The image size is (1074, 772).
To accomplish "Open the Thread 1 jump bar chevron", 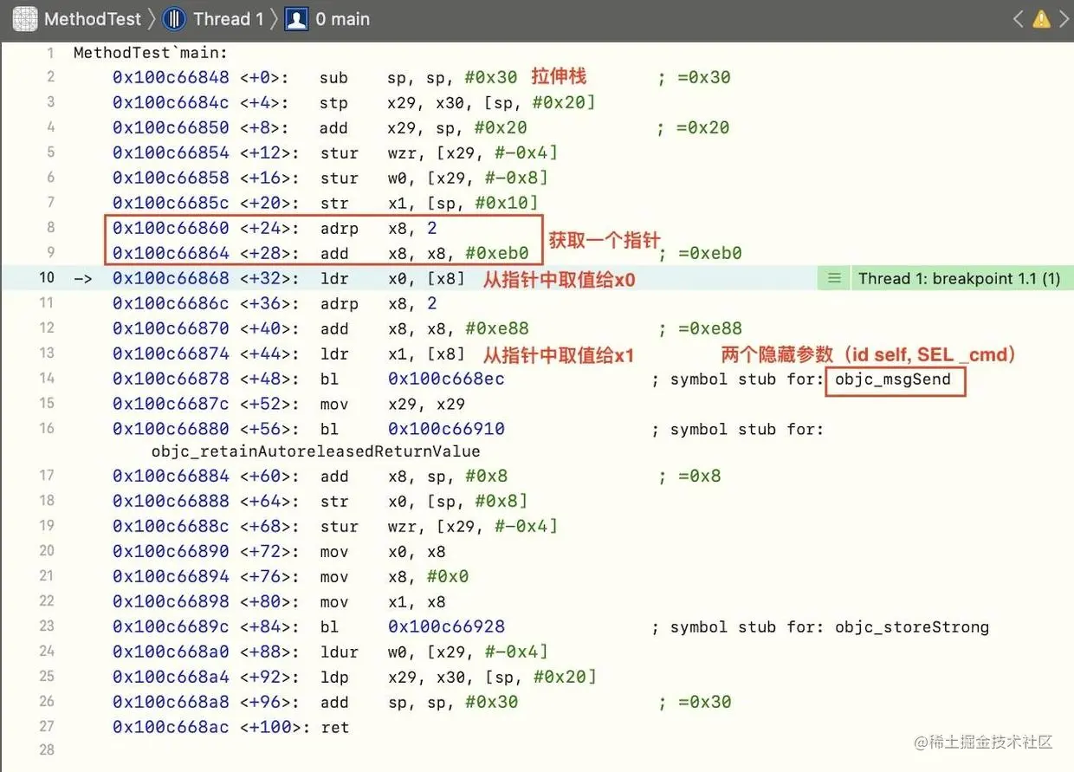I will [x=273, y=18].
